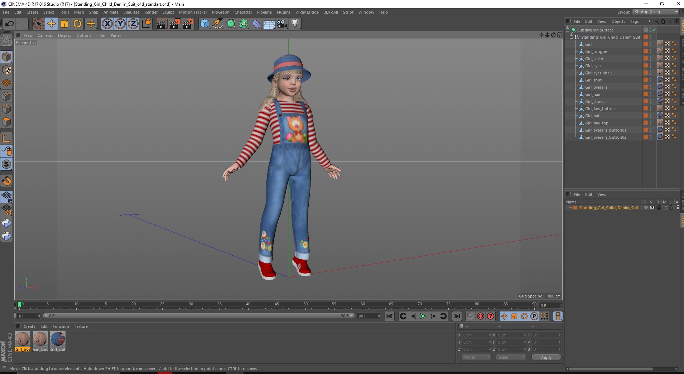Image resolution: width=684 pixels, height=374 pixels.
Task: Enable Points mode in left palette
Action: (x=6, y=96)
